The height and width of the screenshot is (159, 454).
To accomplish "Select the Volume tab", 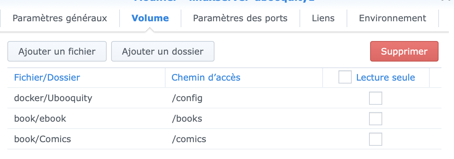I will 150,18.
